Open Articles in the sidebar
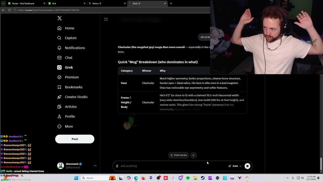 pos(67,107)
